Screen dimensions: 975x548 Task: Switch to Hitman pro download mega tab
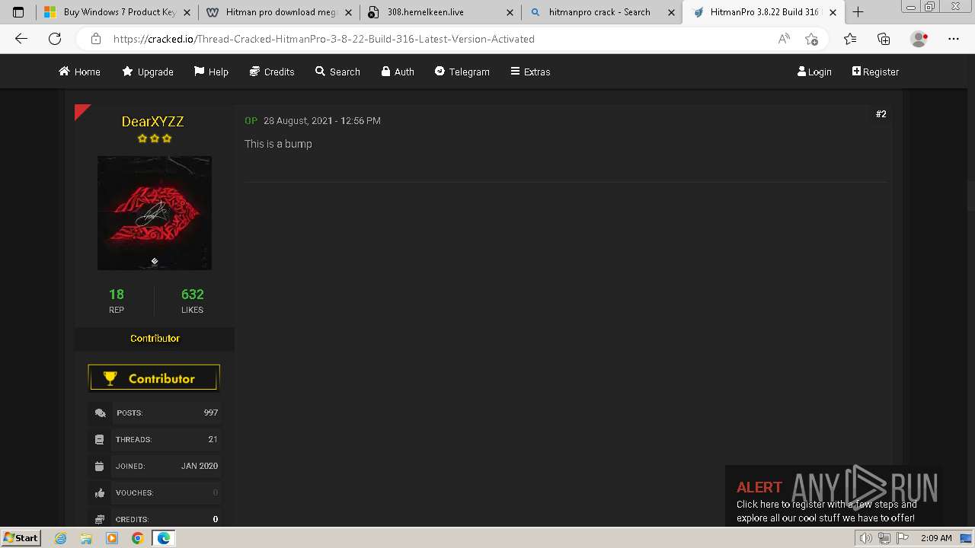point(279,12)
